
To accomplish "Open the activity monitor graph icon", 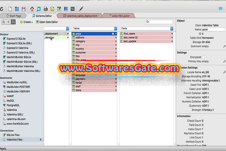I will 73,9.
